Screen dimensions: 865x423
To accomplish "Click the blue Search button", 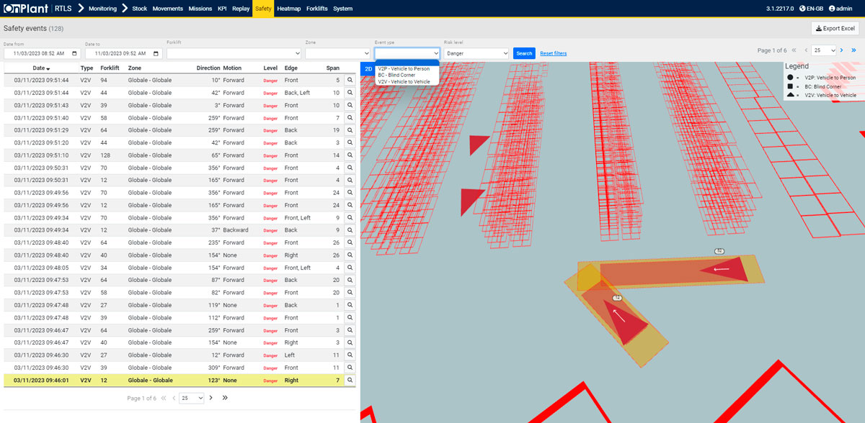I will pyautogui.click(x=524, y=53).
